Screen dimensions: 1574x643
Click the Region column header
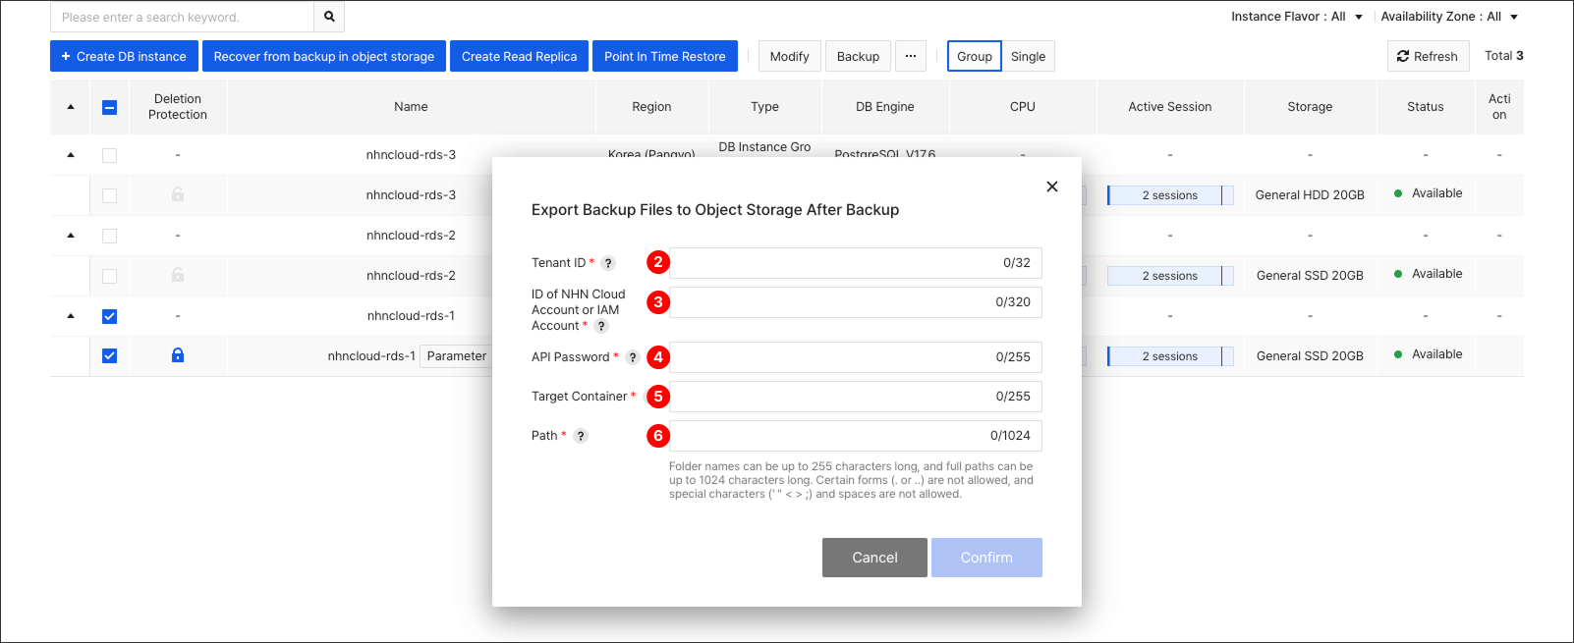point(651,107)
